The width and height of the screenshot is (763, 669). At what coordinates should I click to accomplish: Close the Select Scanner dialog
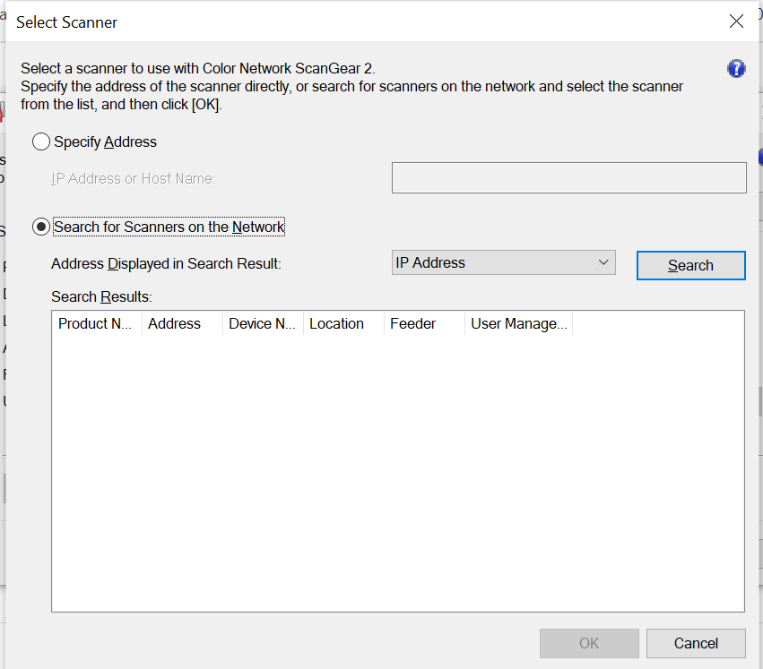pyautogui.click(x=736, y=21)
